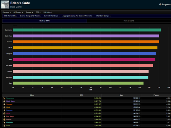The image size is (171, 128).
Task: Sort table by Parses column header
Action: click(156, 95)
